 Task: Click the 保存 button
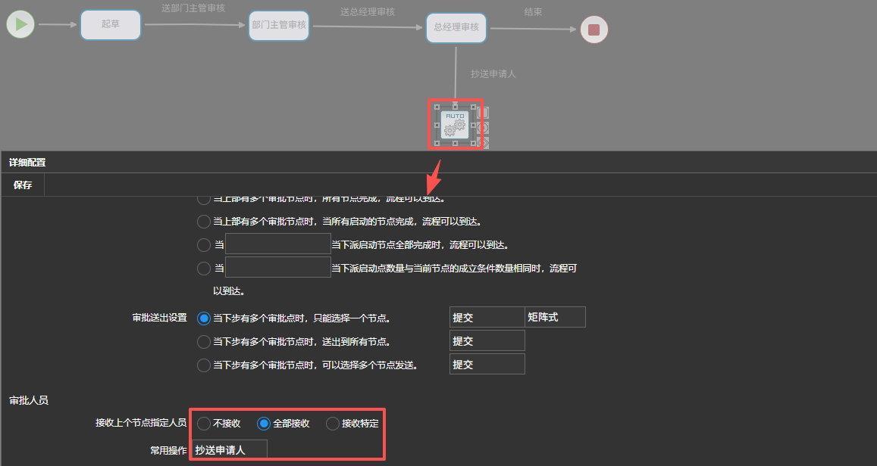tap(23, 185)
